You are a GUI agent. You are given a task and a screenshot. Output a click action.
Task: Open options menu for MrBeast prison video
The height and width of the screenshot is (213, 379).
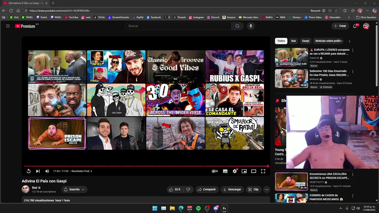click(x=353, y=72)
